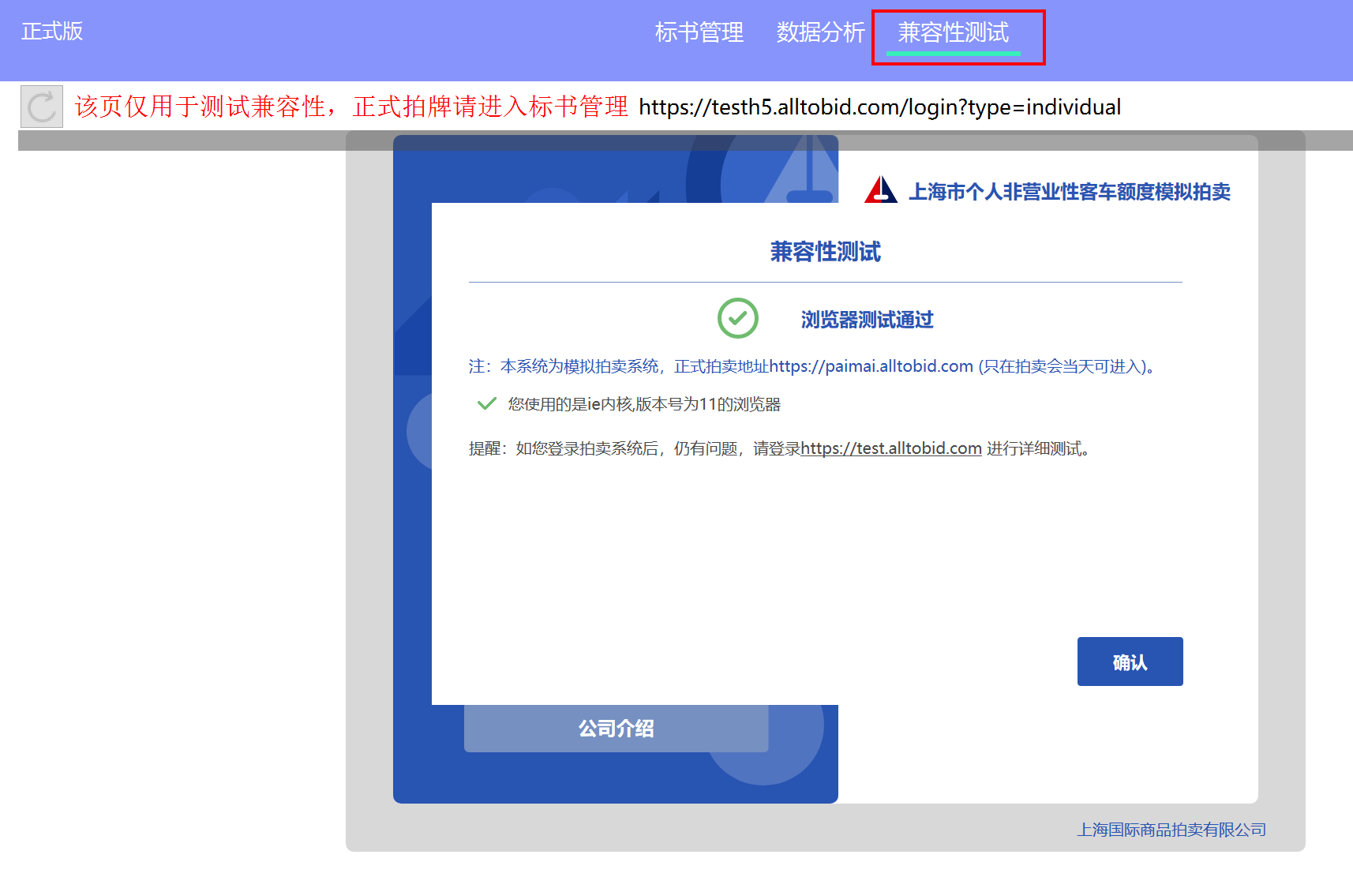This screenshot has height=892, width=1353.
Task: Switch to the 数据分析 tab
Action: [x=820, y=32]
